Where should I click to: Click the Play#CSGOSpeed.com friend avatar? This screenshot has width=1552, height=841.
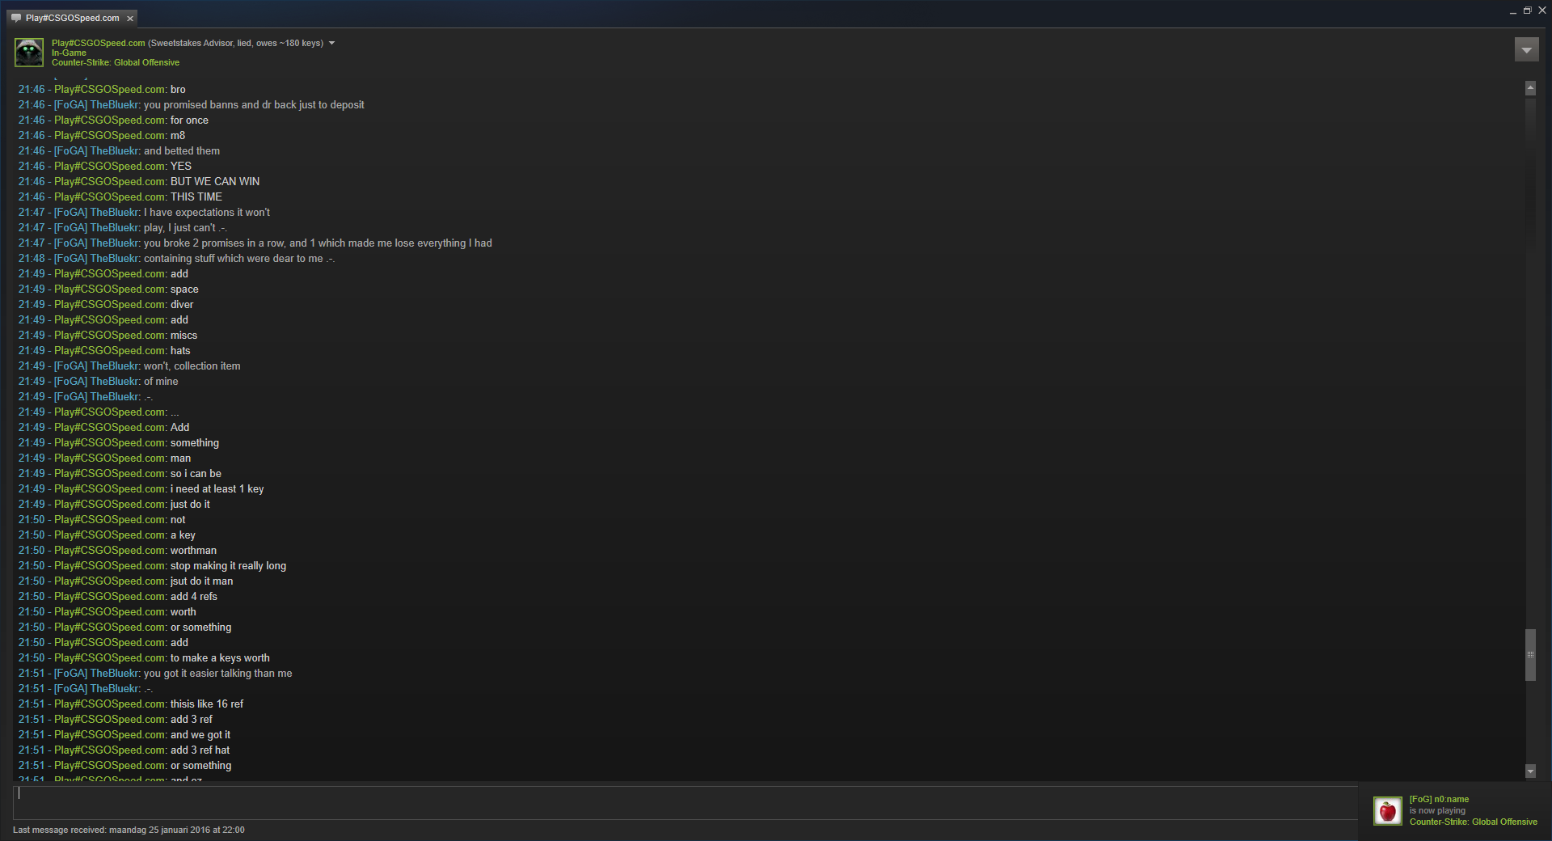[x=29, y=53]
